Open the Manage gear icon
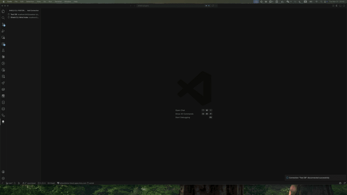 (3, 178)
